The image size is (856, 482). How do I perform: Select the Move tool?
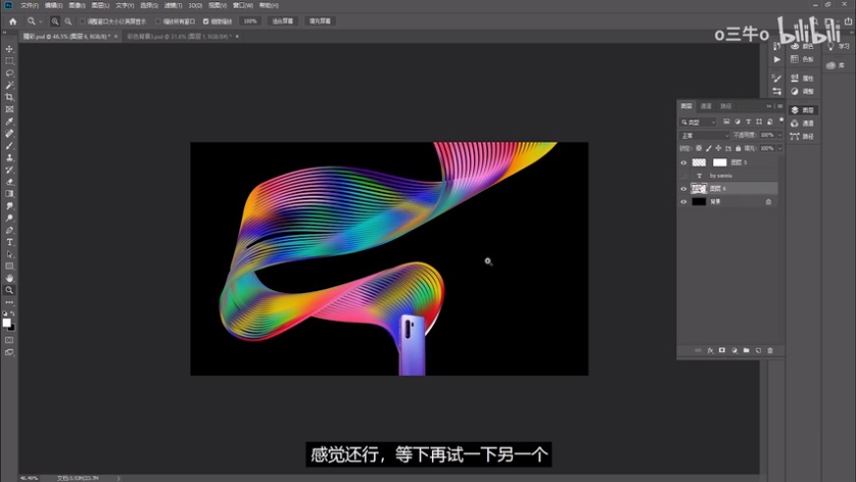(x=9, y=49)
